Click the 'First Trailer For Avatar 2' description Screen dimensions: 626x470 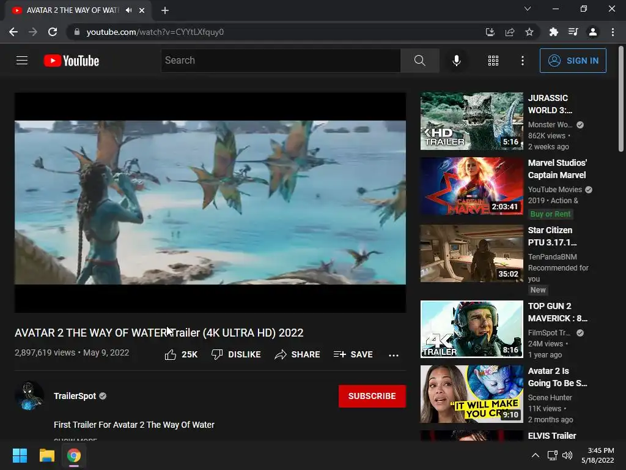[134, 425]
